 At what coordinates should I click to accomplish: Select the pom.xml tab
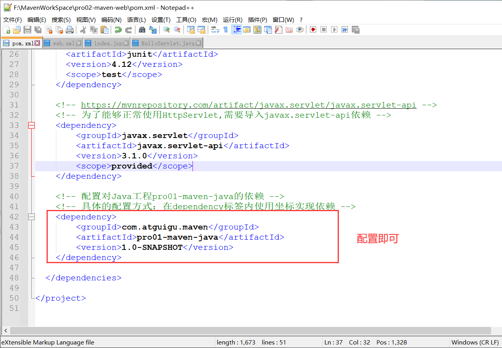[x=23, y=43]
